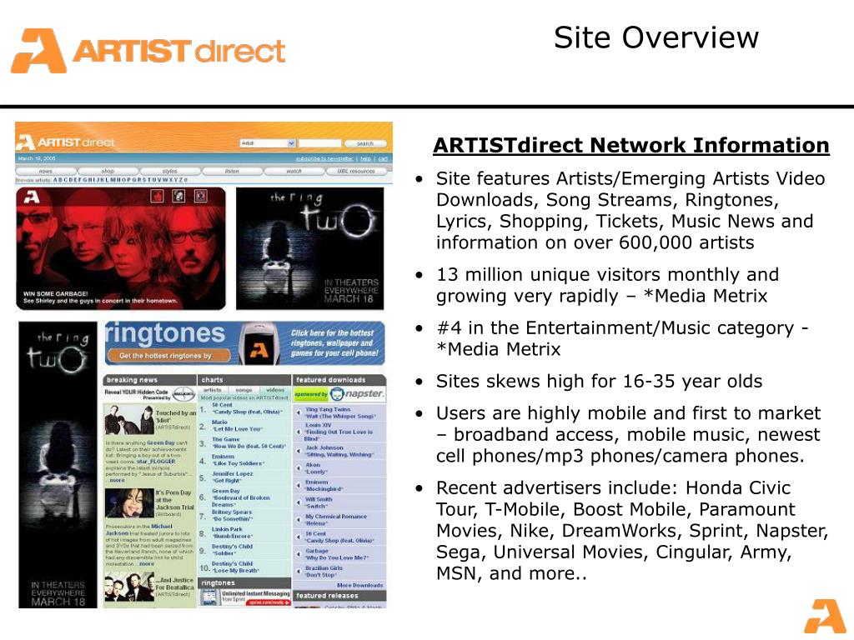Play the Will Smith Switch download arrow
The height and width of the screenshot is (640, 854).
pos(299,502)
